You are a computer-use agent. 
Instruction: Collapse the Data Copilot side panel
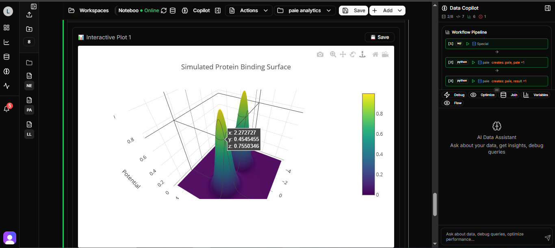(x=547, y=8)
